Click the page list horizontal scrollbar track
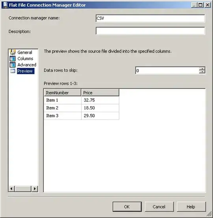This screenshot has height=218, width=213. [23, 189]
